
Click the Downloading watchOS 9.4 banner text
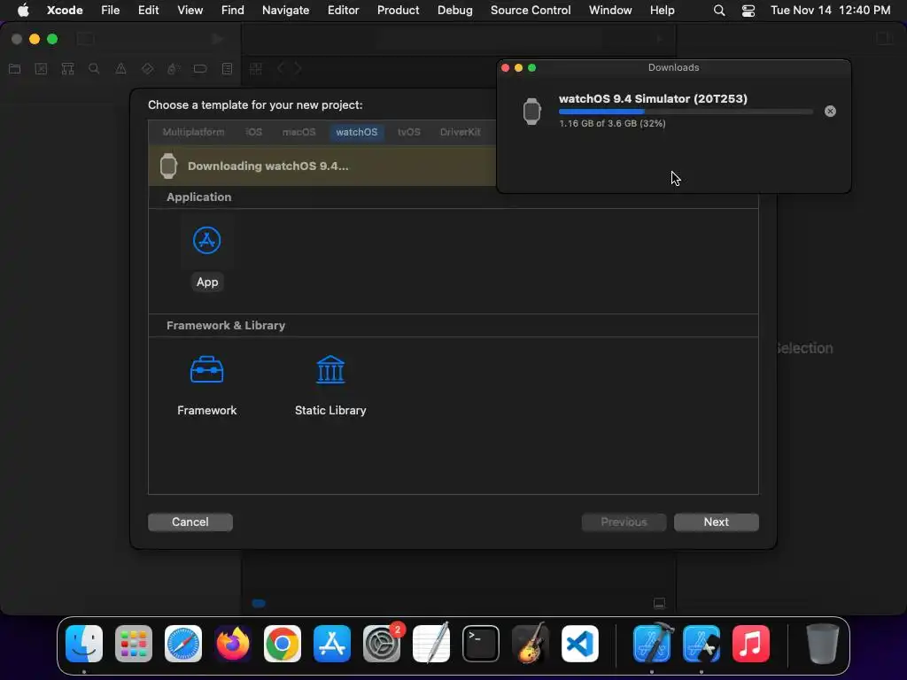tap(267, 166)
